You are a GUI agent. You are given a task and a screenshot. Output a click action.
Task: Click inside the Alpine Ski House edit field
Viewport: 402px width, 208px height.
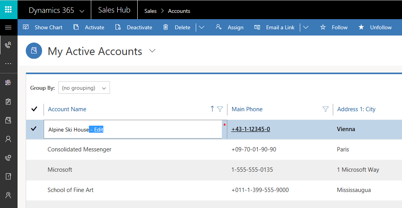click(133, 129)
